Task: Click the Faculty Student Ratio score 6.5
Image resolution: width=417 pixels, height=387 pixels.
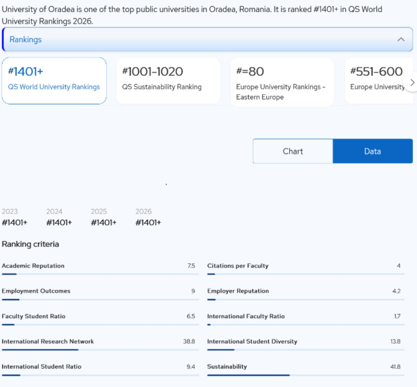Action: [x=191, y=316]
